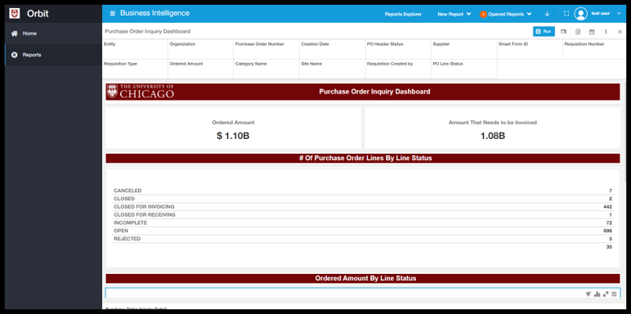Select the Creation Date filter field
631x314 pixels.
(x=333, y=49)
